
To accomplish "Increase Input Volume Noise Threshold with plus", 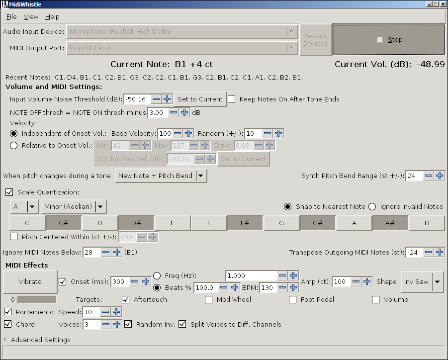I will pos(167,99).
